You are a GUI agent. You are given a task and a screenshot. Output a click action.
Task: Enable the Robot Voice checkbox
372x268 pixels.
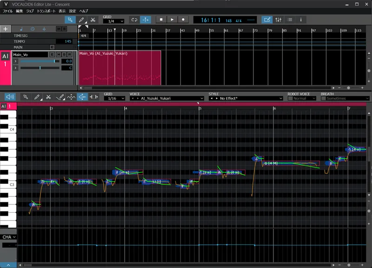pyautogui.click(x=290, y=98)
